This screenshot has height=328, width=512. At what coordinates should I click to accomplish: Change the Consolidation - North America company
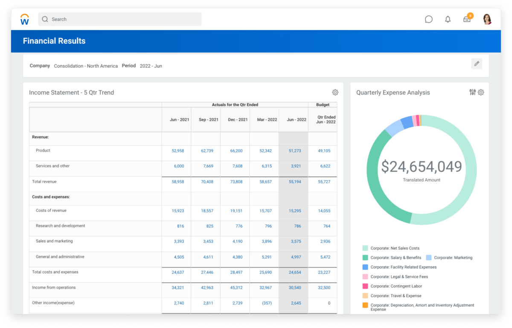coord(86,66)
